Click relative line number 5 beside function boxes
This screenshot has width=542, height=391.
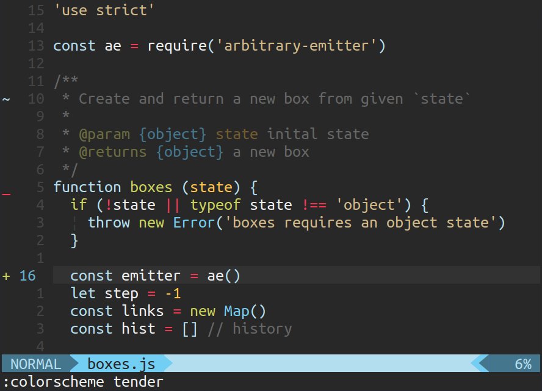40,187
